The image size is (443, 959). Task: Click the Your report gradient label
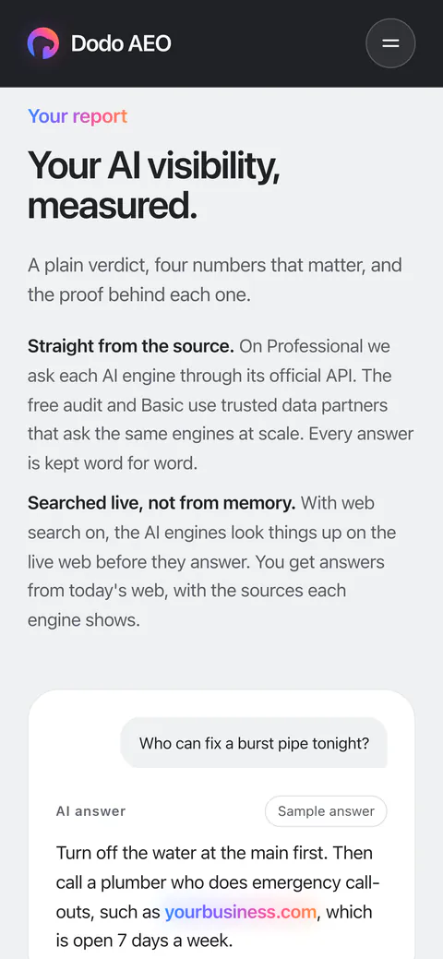click(x=78, y=115)
